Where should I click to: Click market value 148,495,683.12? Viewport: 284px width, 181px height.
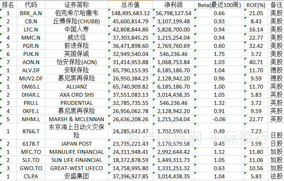131,13
